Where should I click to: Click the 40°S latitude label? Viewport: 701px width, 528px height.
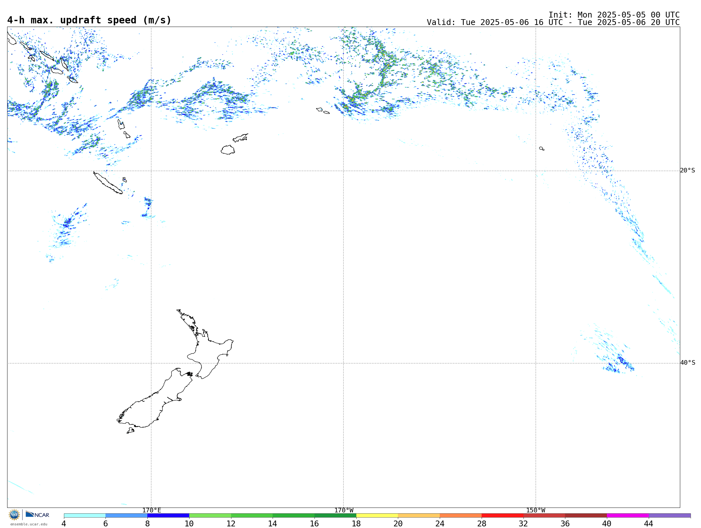[687, 363]
